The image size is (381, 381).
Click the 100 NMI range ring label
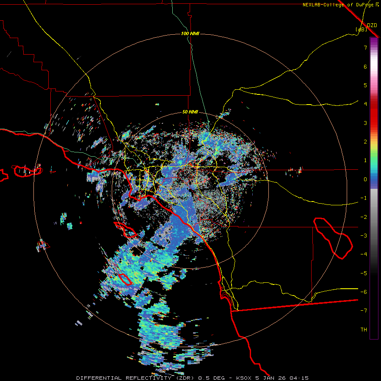(190, 33)
